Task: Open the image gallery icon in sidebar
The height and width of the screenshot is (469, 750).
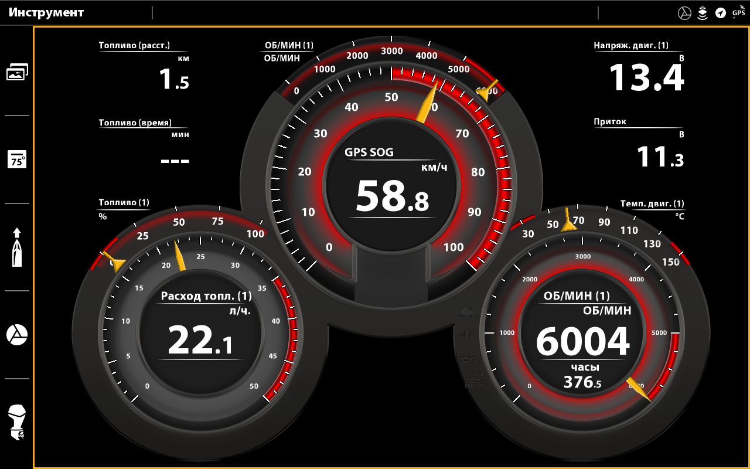Action: 17,72
